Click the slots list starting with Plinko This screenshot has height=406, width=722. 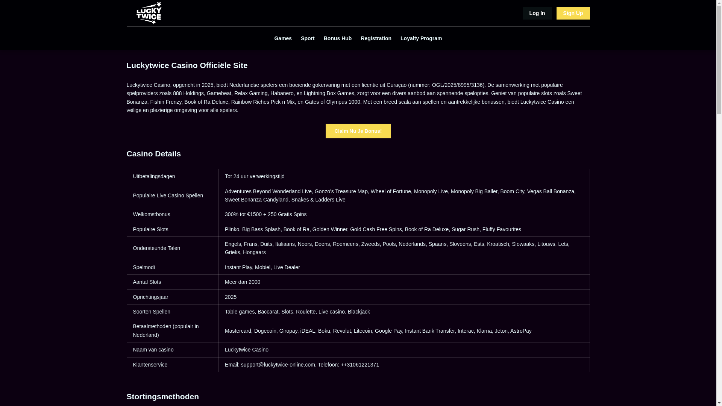(x=404, y=229)
